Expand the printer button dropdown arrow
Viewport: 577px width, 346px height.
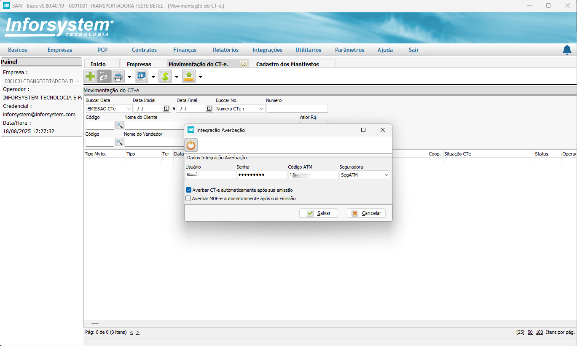click(x=129, y=77)
